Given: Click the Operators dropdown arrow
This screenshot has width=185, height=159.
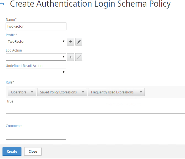Looking at the screenshot, I should click(x=32, y=92).
